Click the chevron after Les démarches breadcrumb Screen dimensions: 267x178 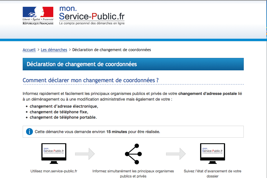pyautogui.click(x=70, y=50)
